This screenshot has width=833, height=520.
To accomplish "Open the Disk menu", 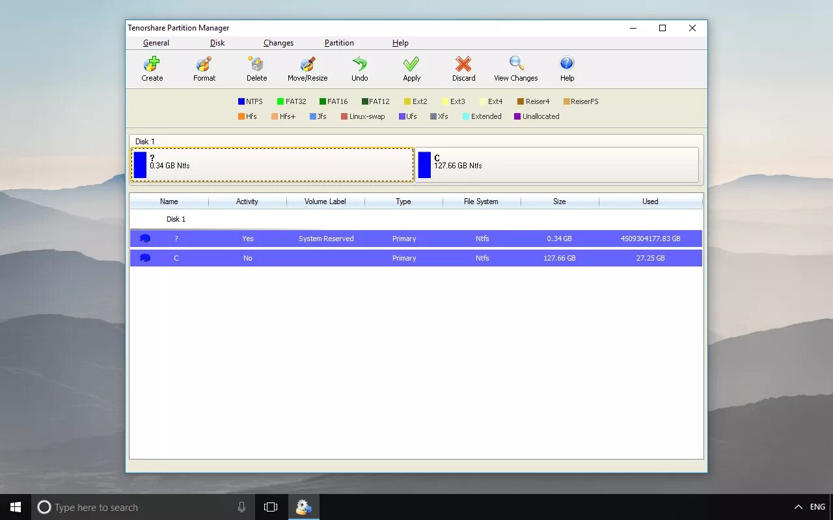I will pos(217,43).
